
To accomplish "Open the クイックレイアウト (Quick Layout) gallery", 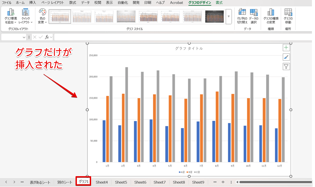I will tap(25, 16).
